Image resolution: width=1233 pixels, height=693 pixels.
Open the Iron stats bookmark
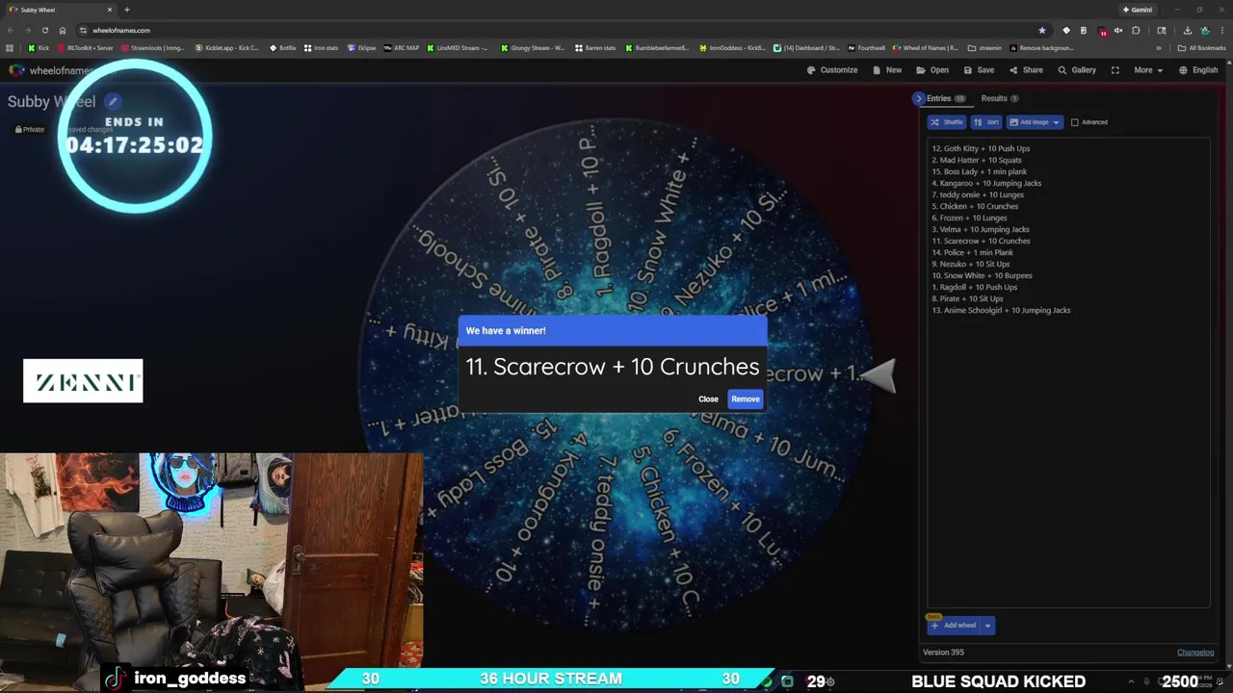coord(321,47)
